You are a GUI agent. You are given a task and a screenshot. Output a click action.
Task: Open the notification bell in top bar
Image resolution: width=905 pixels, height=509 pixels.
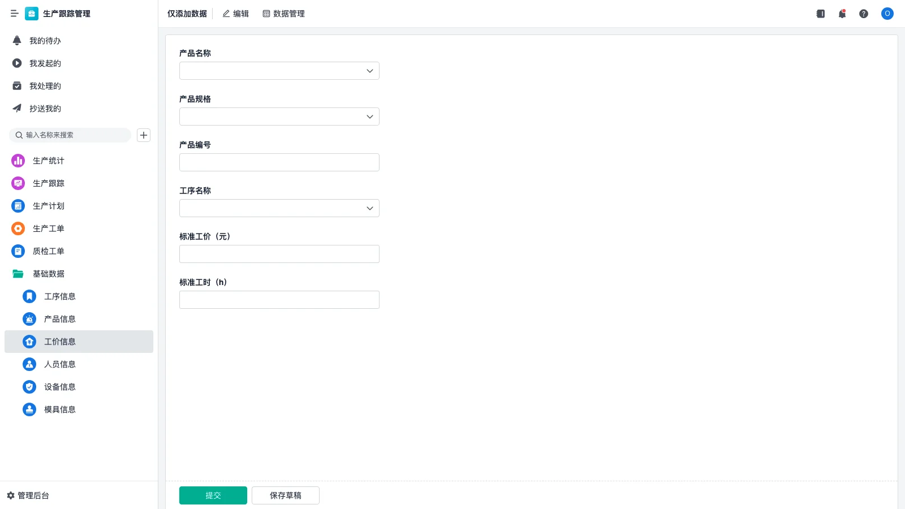pos(842,14)
